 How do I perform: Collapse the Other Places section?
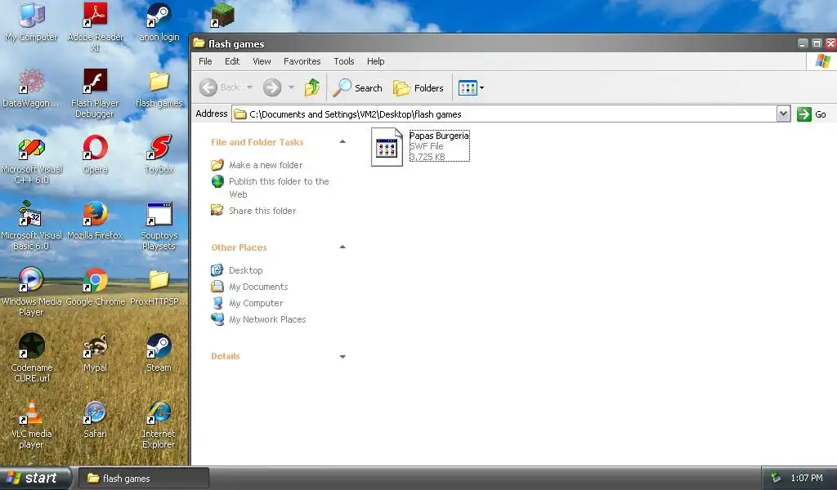[342, 247]
